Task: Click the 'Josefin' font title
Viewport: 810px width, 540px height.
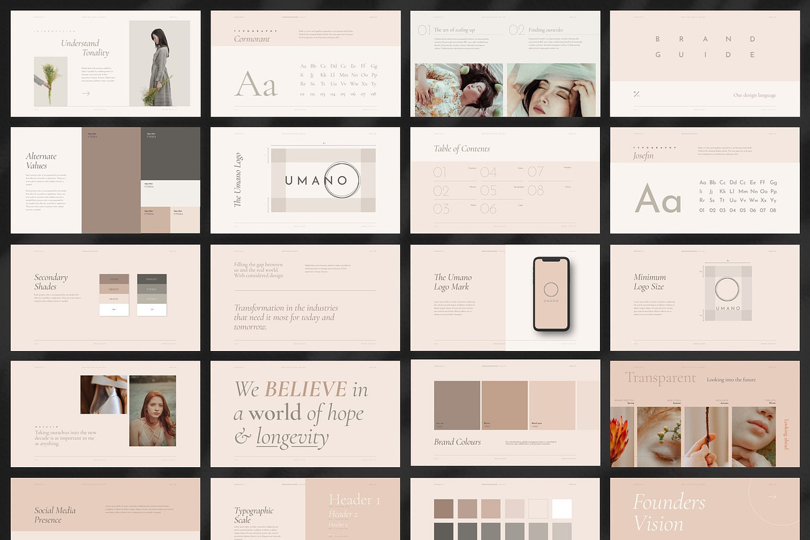Action: (x=643, y=156)
